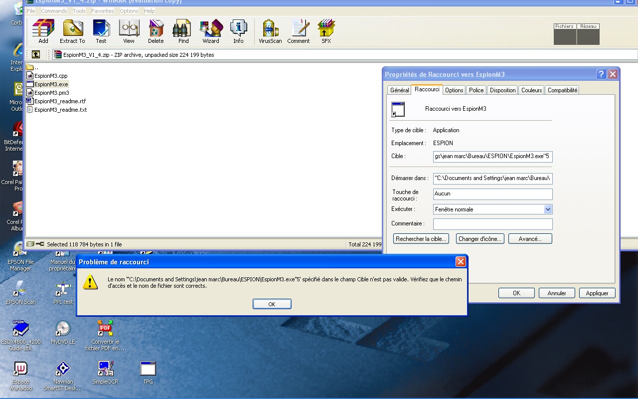
Task: Click the Appliquer button
Action: (597, 293)
